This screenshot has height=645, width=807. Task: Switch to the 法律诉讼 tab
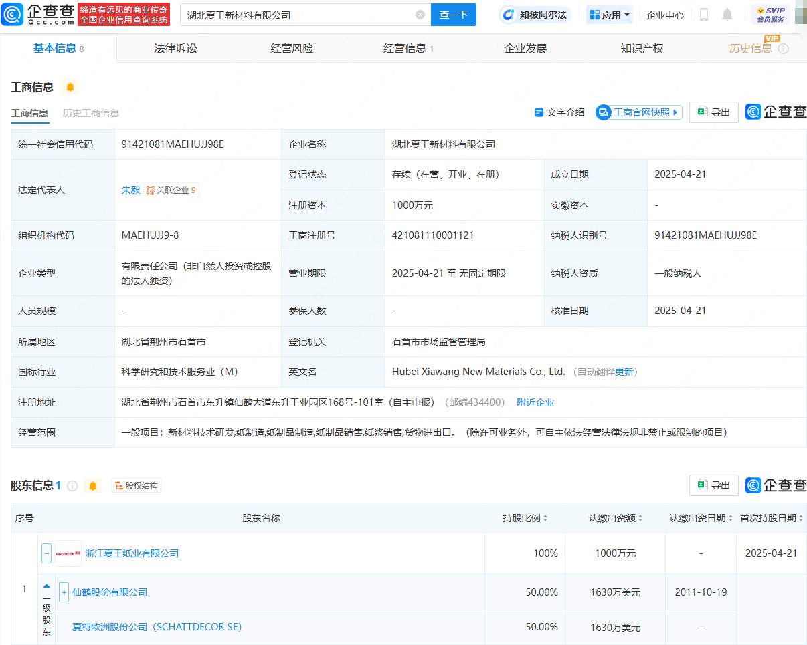click(175, 48)
